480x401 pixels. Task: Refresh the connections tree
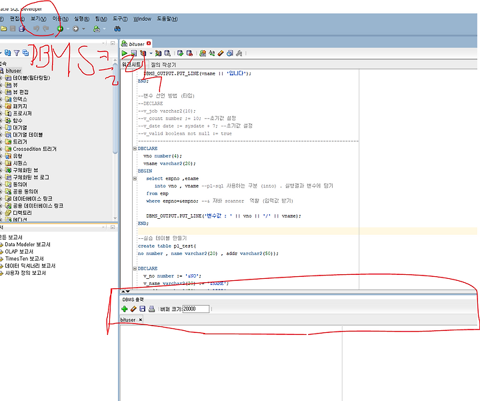point(7,53)
